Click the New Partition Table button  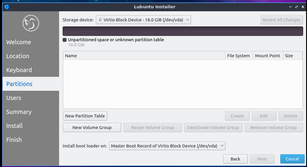coord(85,116)
